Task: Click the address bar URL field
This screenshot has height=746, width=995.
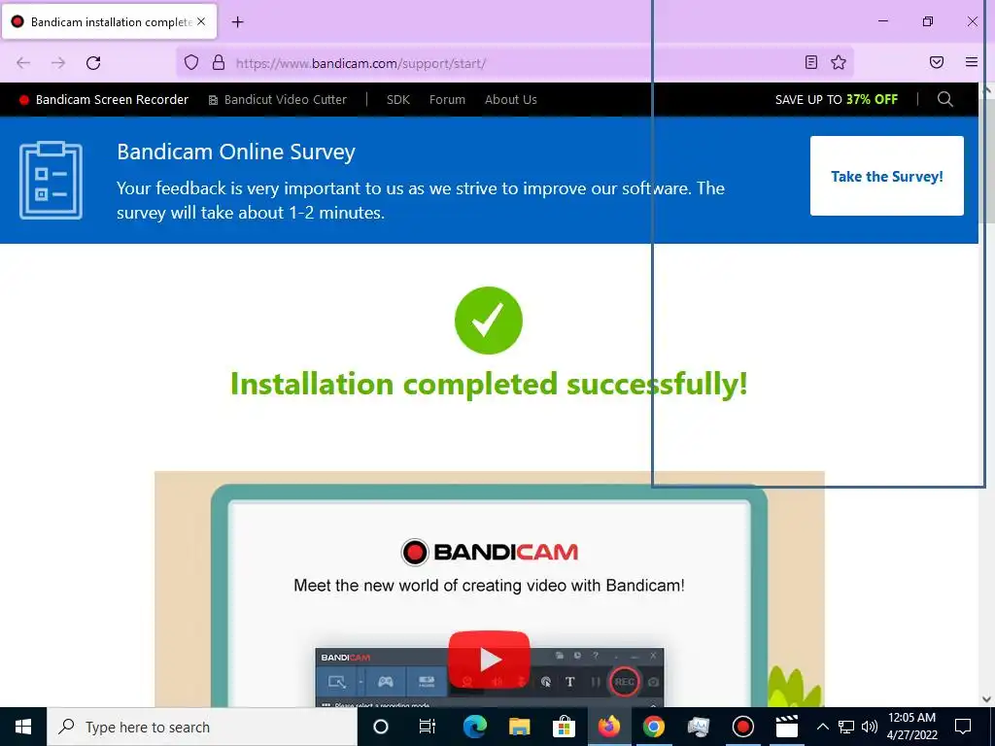Action: pyautogui.click(x=514, y=63)
